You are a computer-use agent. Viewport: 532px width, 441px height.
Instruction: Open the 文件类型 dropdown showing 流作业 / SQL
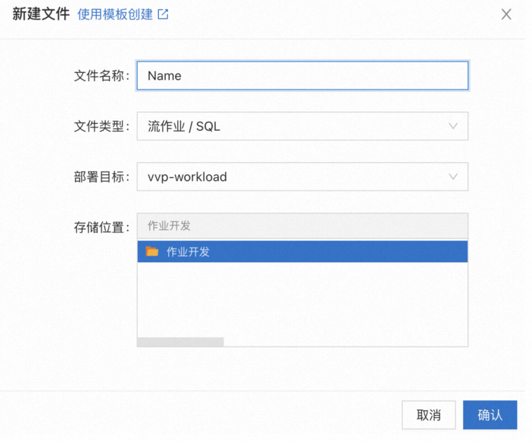click(x=303, y=126)
